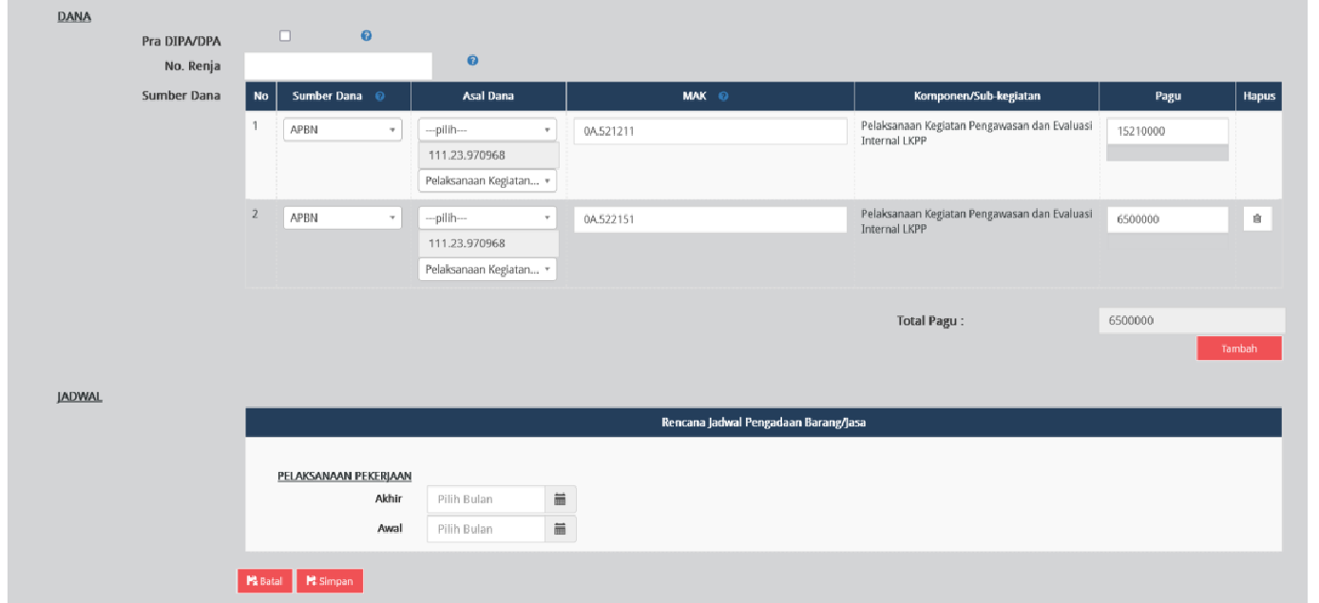Click the Akhir 'Pilih Bulan' input field

tap(486, 499)
